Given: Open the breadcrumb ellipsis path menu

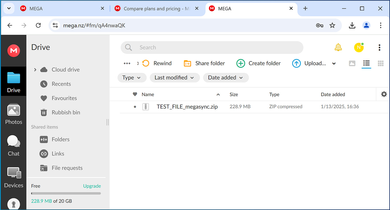Looking at the screenshot, I should pyautogui.click(x=127, y=63).
